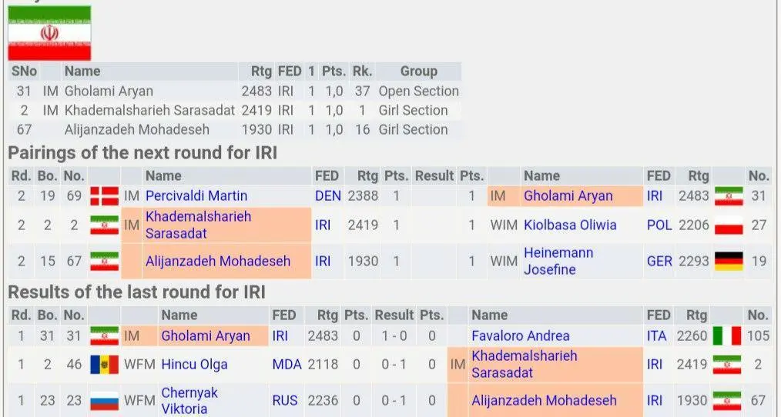Click the POL federation link

click(x=659, y=225)
